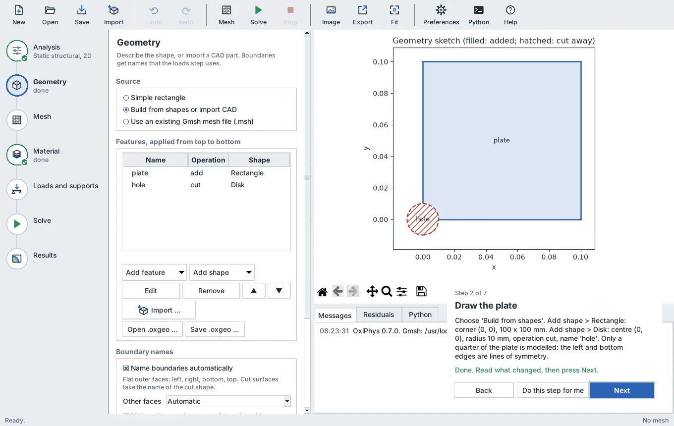Click the Edit feature button
Image resolution: width=674 pixels, height=426 pixels.
click(x=151, y=291)
